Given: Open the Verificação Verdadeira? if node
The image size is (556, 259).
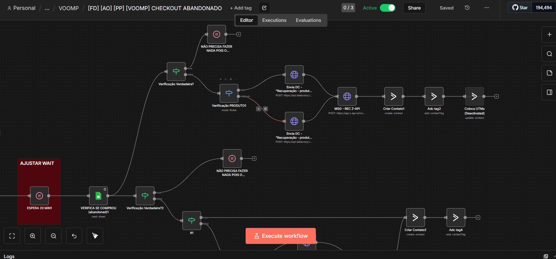Looking at the screenshot, I should click(176, 71).
